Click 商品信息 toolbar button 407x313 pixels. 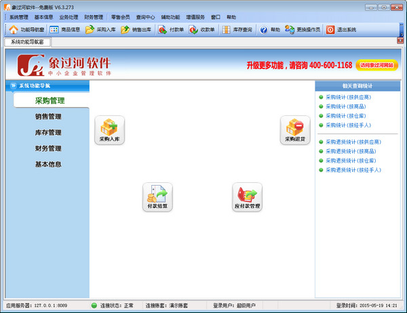tap(65, 30)
